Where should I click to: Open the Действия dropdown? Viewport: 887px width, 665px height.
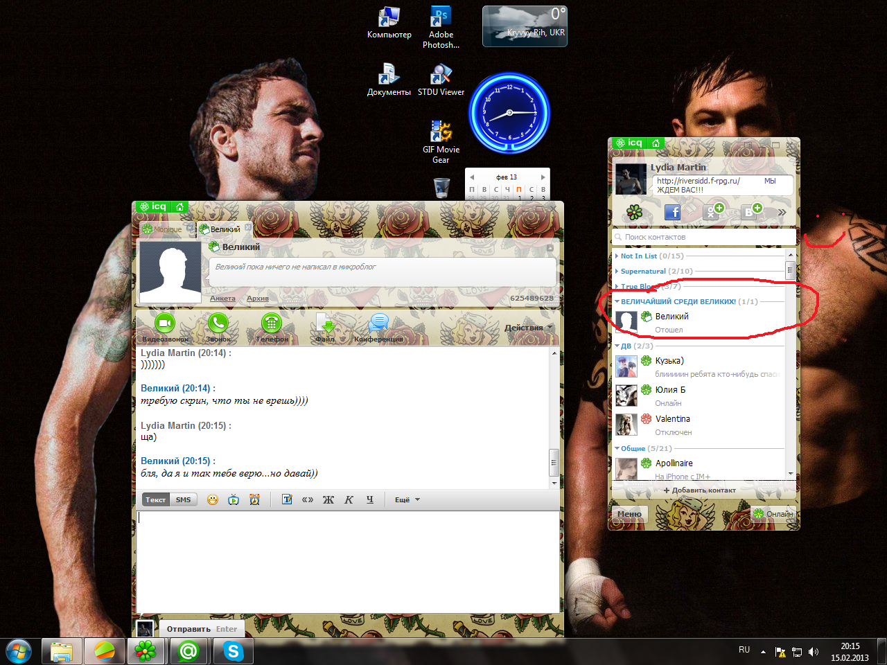[x=529, y=328]
